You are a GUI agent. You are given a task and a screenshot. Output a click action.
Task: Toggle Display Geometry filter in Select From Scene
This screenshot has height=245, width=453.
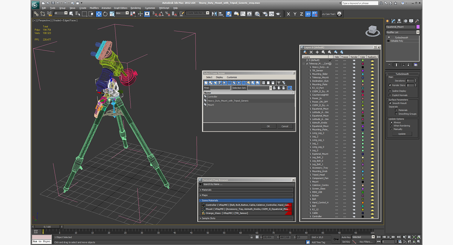click(x=206, y=83)
